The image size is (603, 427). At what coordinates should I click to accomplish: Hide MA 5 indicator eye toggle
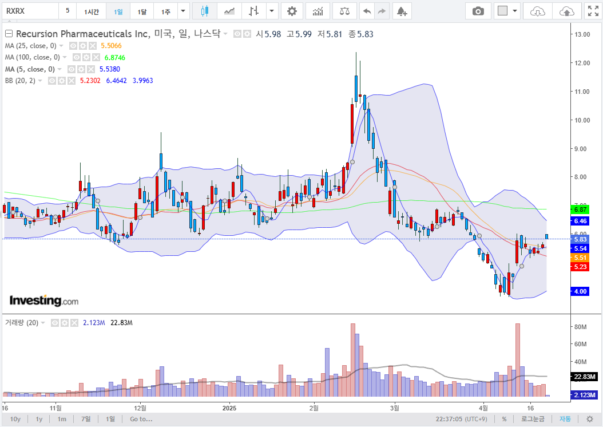(x=71, y=69)
